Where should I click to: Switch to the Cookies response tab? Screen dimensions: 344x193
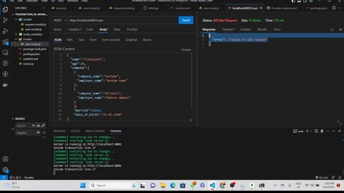click(245, 29)
